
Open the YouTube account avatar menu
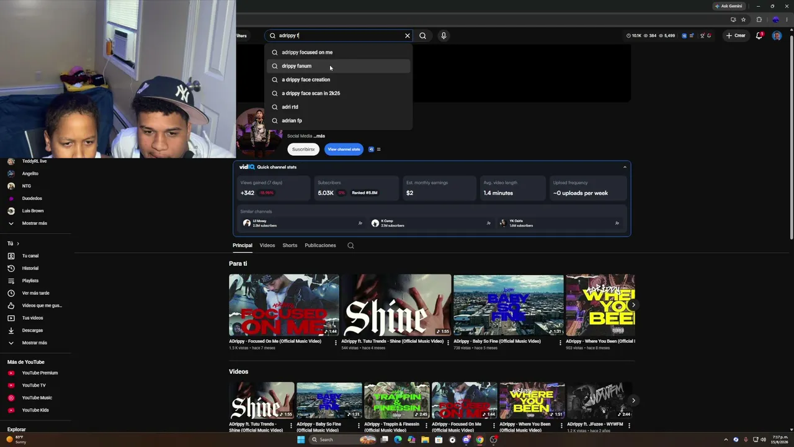(777, 35)
